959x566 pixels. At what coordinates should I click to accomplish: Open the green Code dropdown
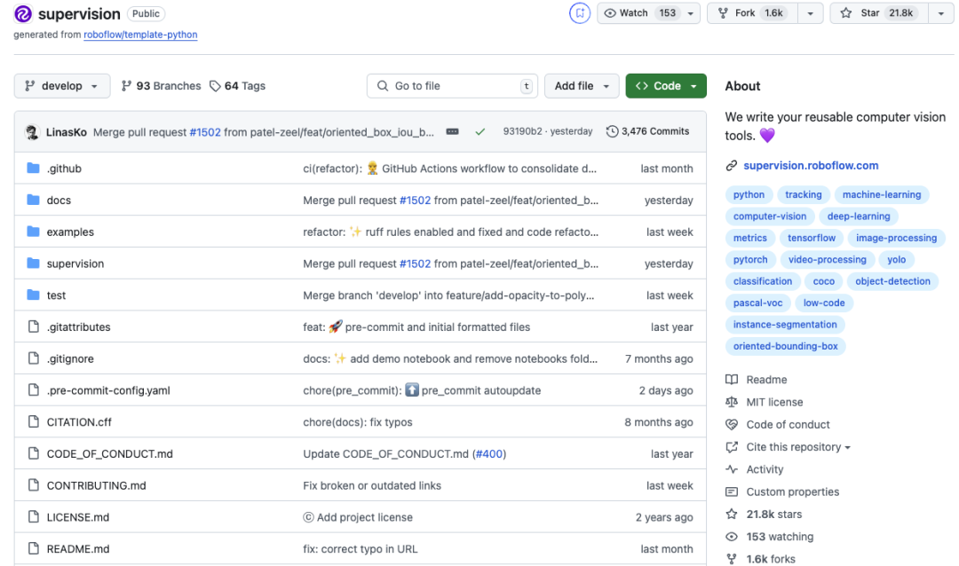[666, 86]
